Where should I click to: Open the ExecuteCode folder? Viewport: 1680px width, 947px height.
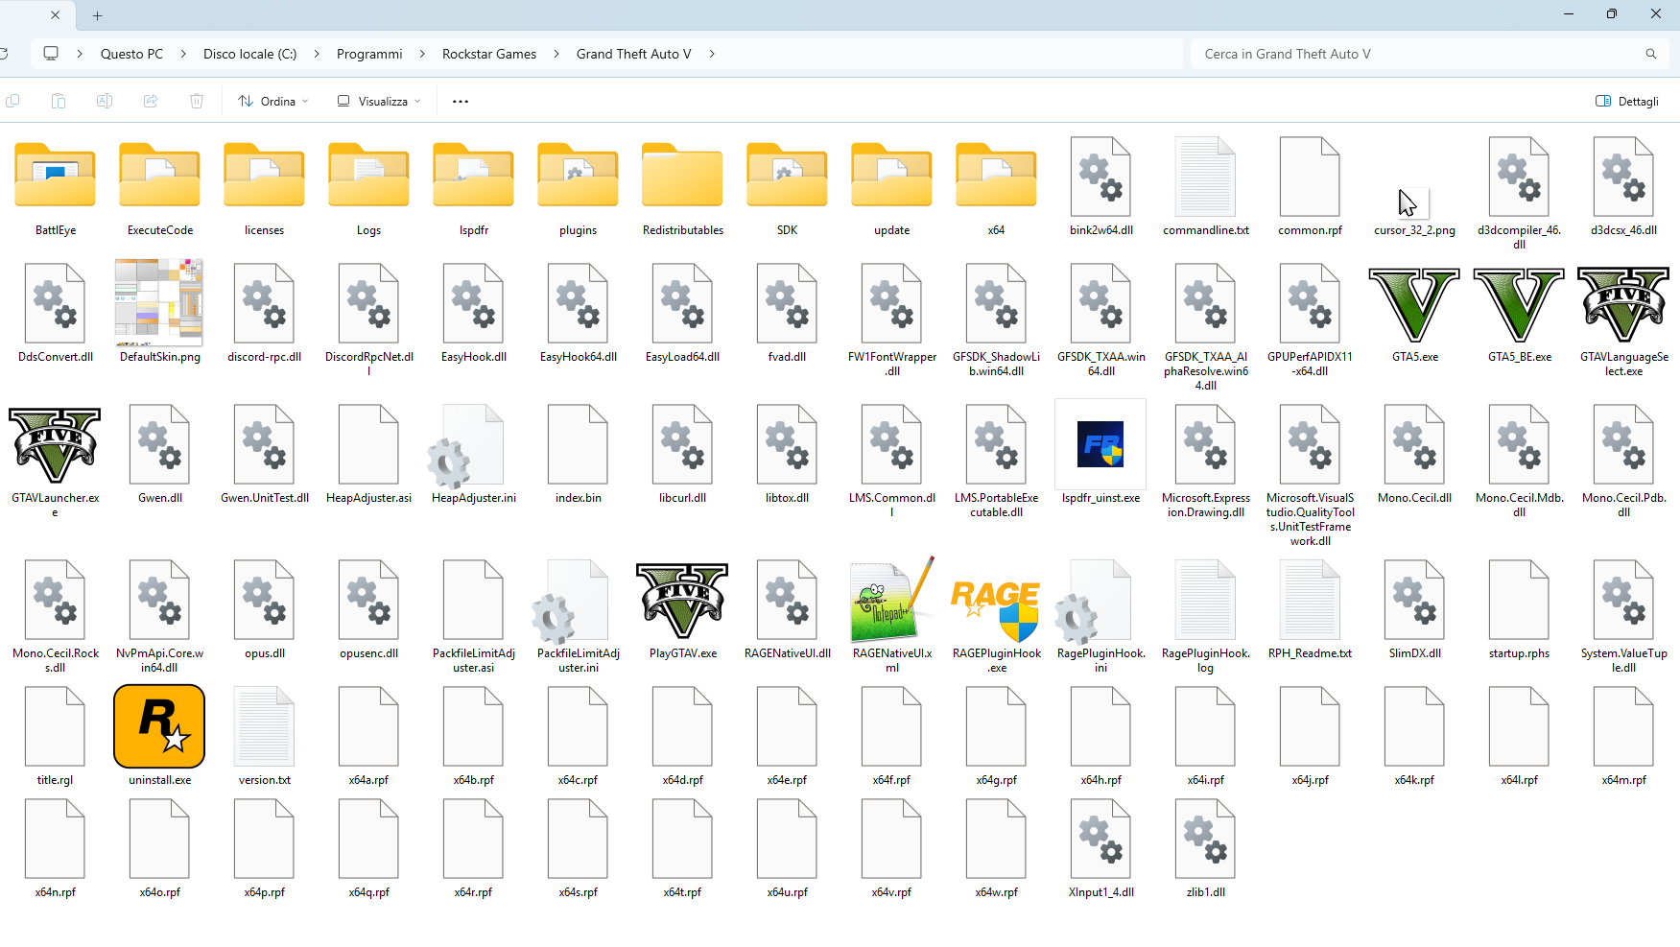point(159,175)
